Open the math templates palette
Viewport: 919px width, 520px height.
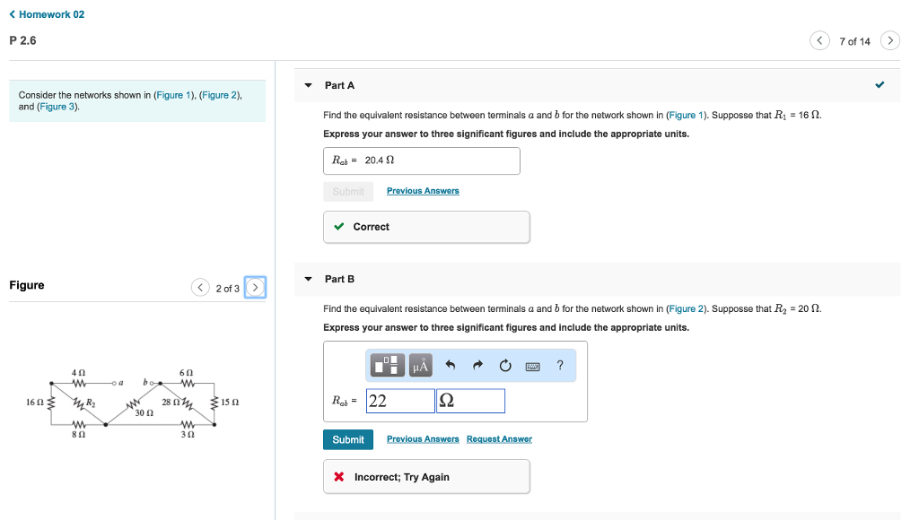pyautogui.click(x=389, y=365)
